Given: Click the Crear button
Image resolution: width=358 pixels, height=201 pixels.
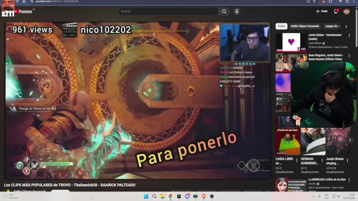Looking at the screenshot, I should 322,11.
